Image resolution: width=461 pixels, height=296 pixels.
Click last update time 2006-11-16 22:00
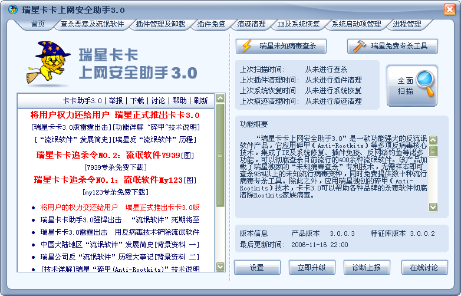point(320,245)
